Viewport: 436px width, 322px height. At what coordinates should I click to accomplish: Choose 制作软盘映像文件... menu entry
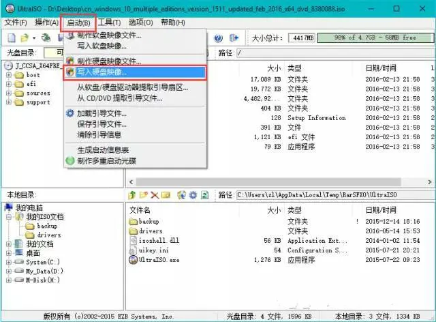coord(136,35)
